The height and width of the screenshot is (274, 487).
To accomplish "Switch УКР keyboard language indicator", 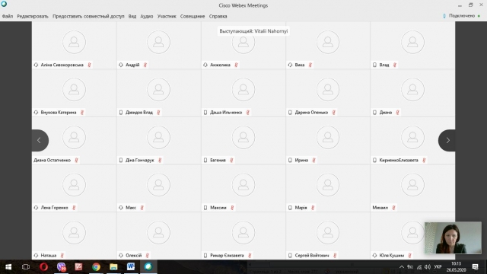I will click(438, 267).
